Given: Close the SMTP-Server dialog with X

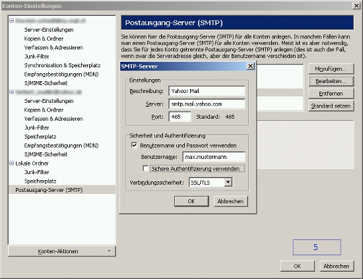Looking at the screenshot, I should [250, 67].
